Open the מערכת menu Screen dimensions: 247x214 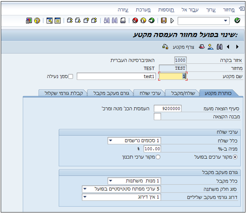pyautogui.click(x=143, y=10)
